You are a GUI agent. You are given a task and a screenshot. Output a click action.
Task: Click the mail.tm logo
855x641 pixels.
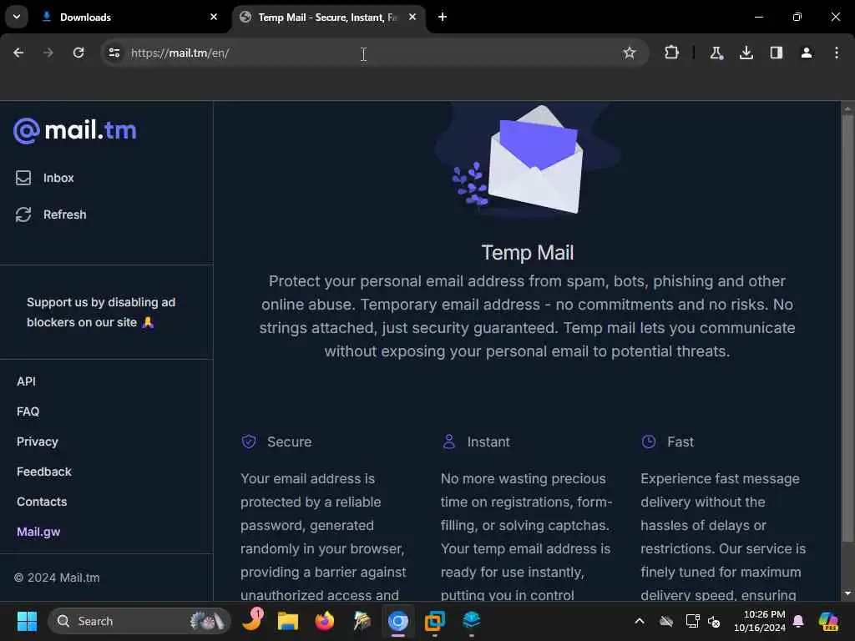(74, 131)
